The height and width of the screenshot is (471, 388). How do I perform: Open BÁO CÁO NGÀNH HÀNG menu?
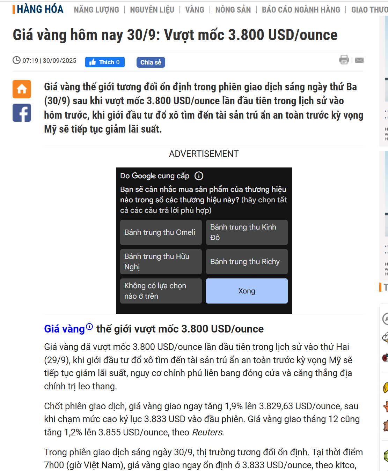[301, 10]
